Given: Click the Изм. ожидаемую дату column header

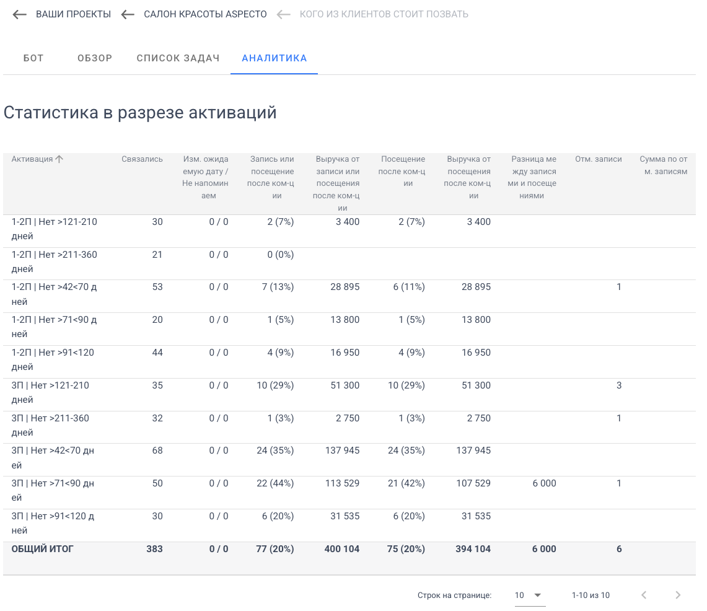Looking at the screenshot, I should tap(205, 177).
